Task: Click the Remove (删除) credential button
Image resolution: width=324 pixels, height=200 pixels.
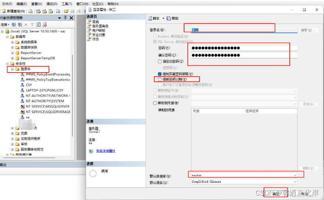Action: [308, 168]
